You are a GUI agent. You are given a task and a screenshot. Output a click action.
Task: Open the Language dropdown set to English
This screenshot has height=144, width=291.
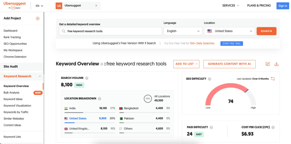[183, 31]
